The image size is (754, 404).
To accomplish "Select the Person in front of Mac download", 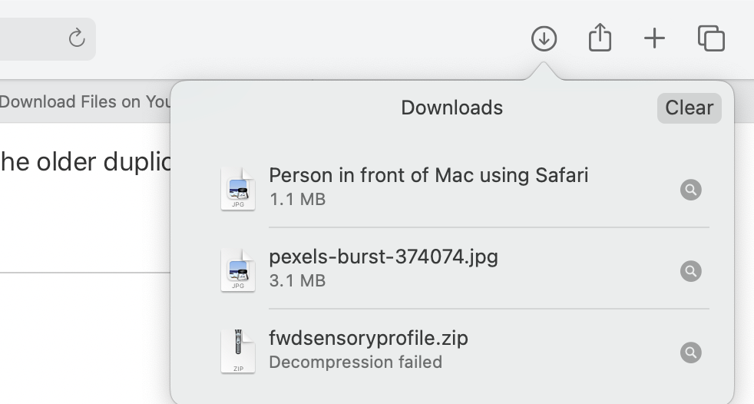I will (428, 175).
